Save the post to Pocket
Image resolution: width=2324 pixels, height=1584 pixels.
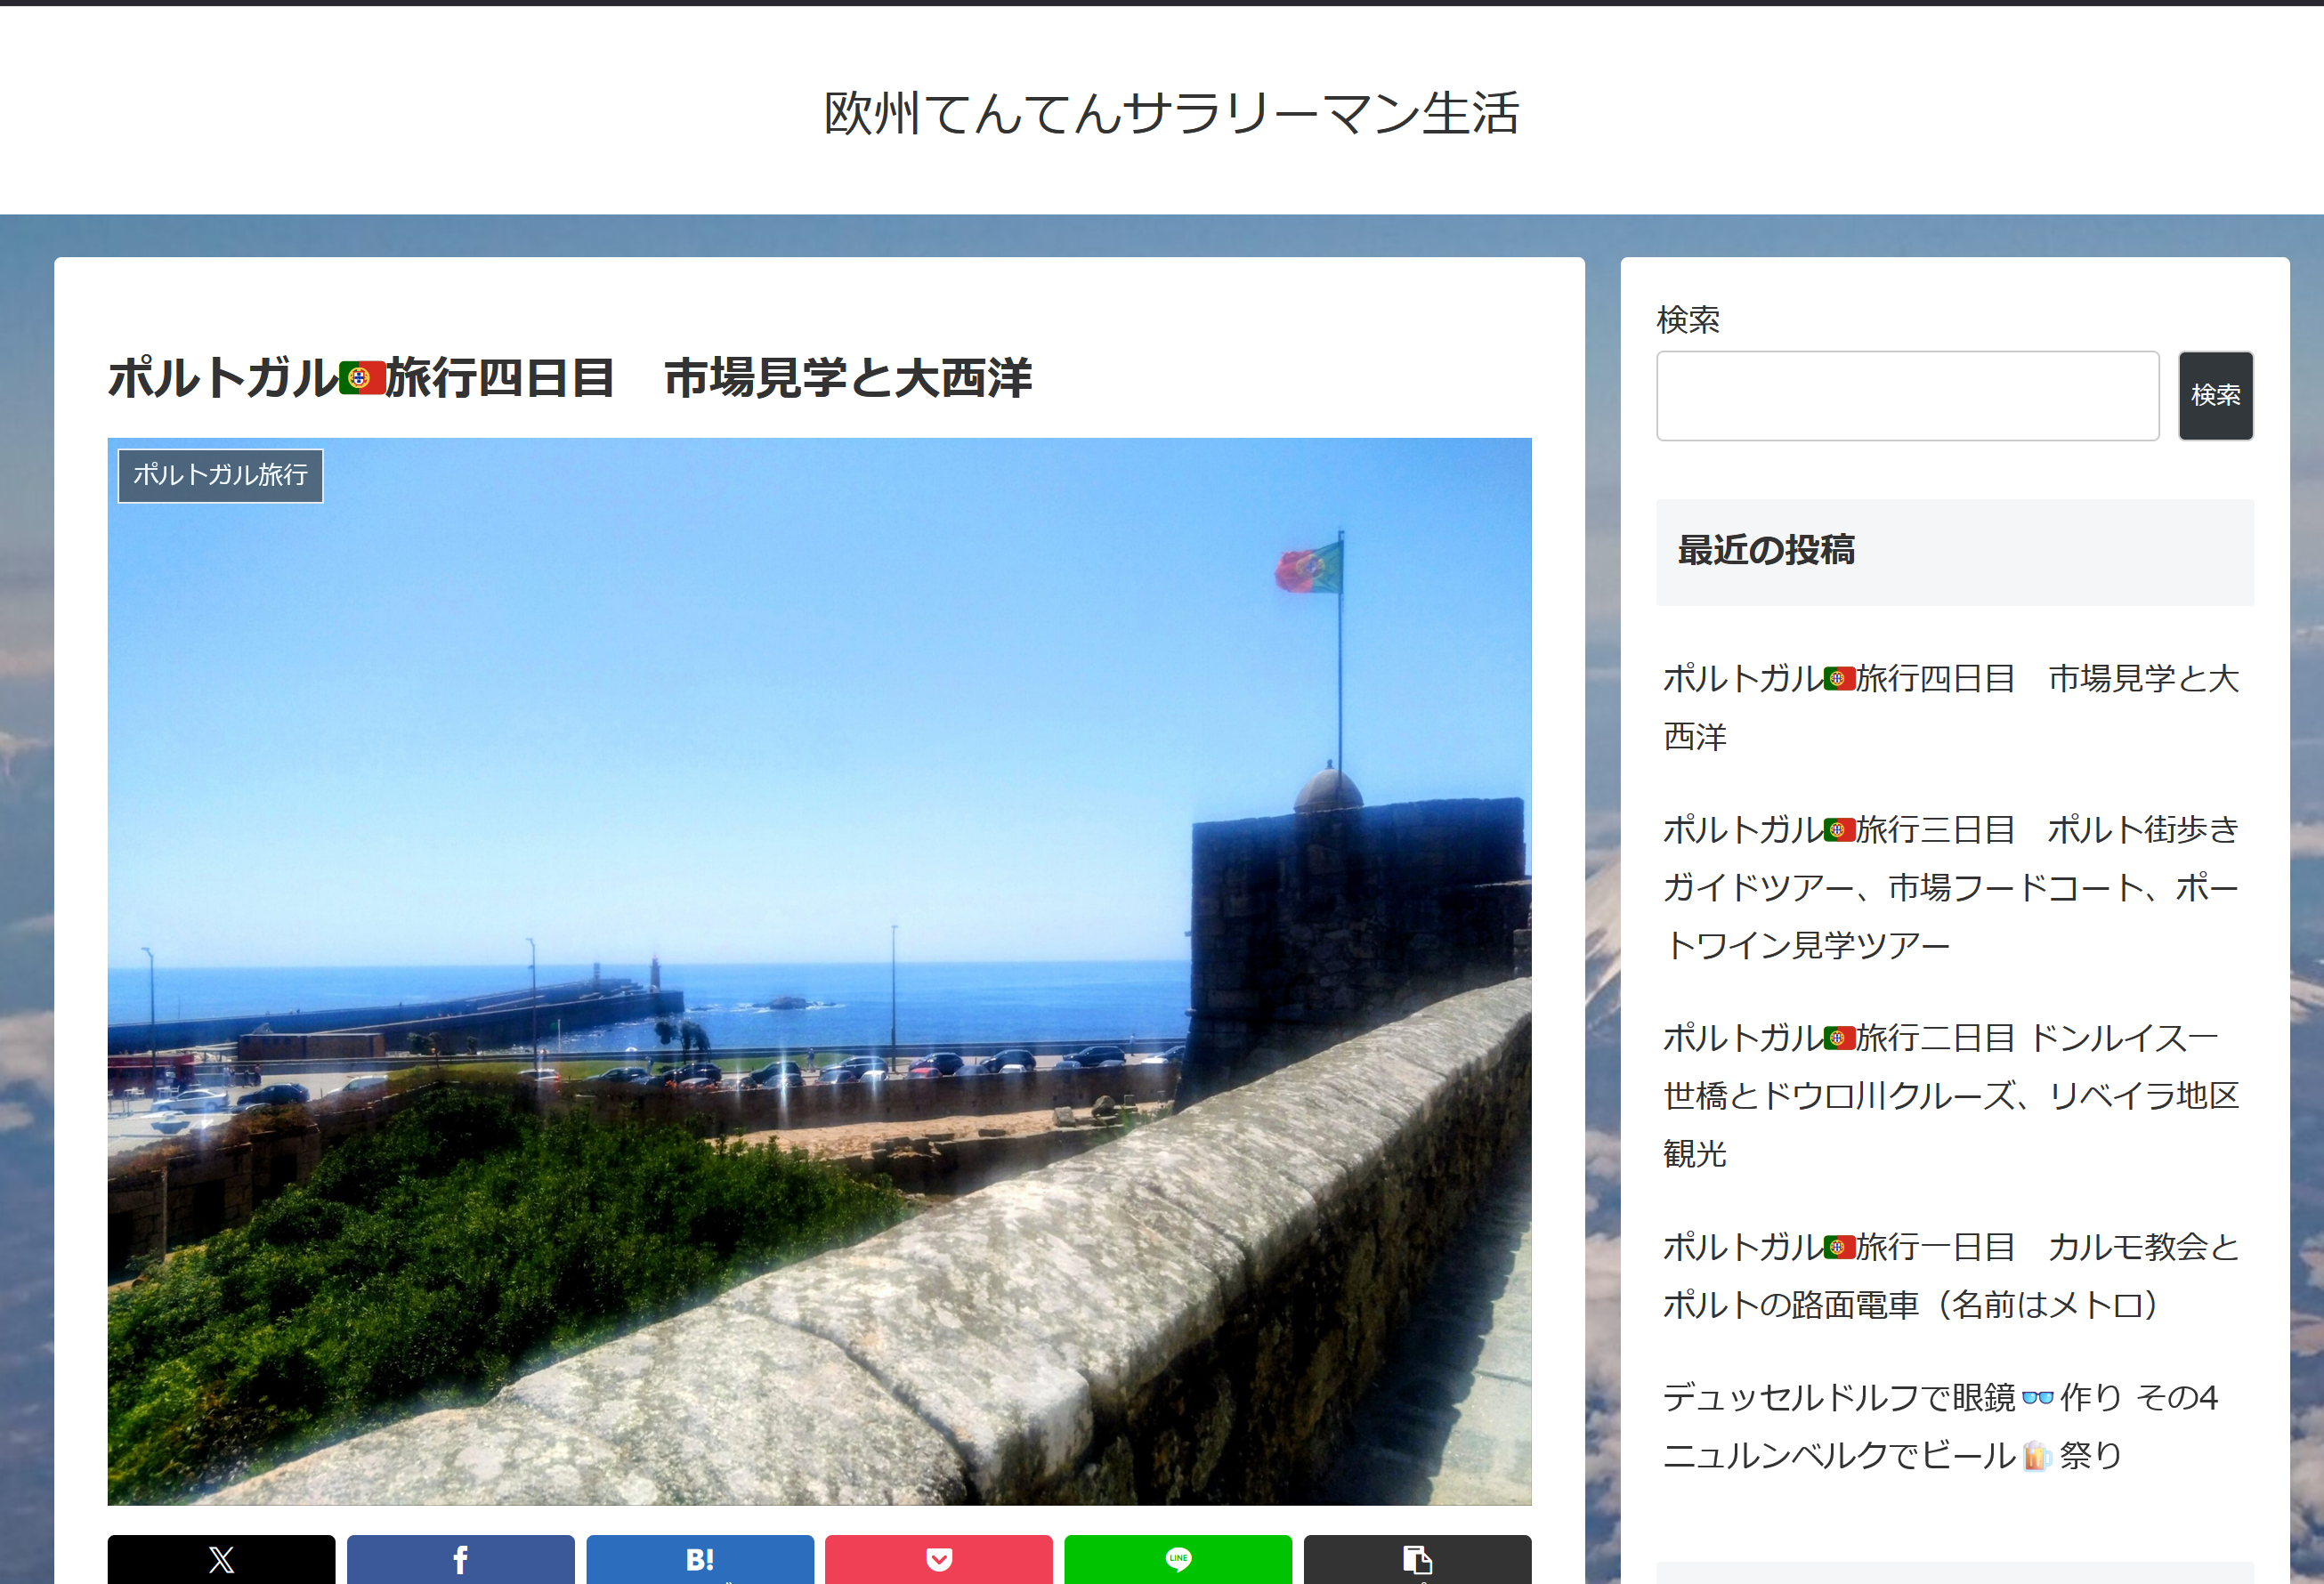938,1559
